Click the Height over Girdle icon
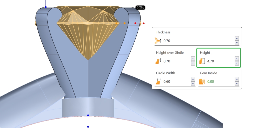 158,61
